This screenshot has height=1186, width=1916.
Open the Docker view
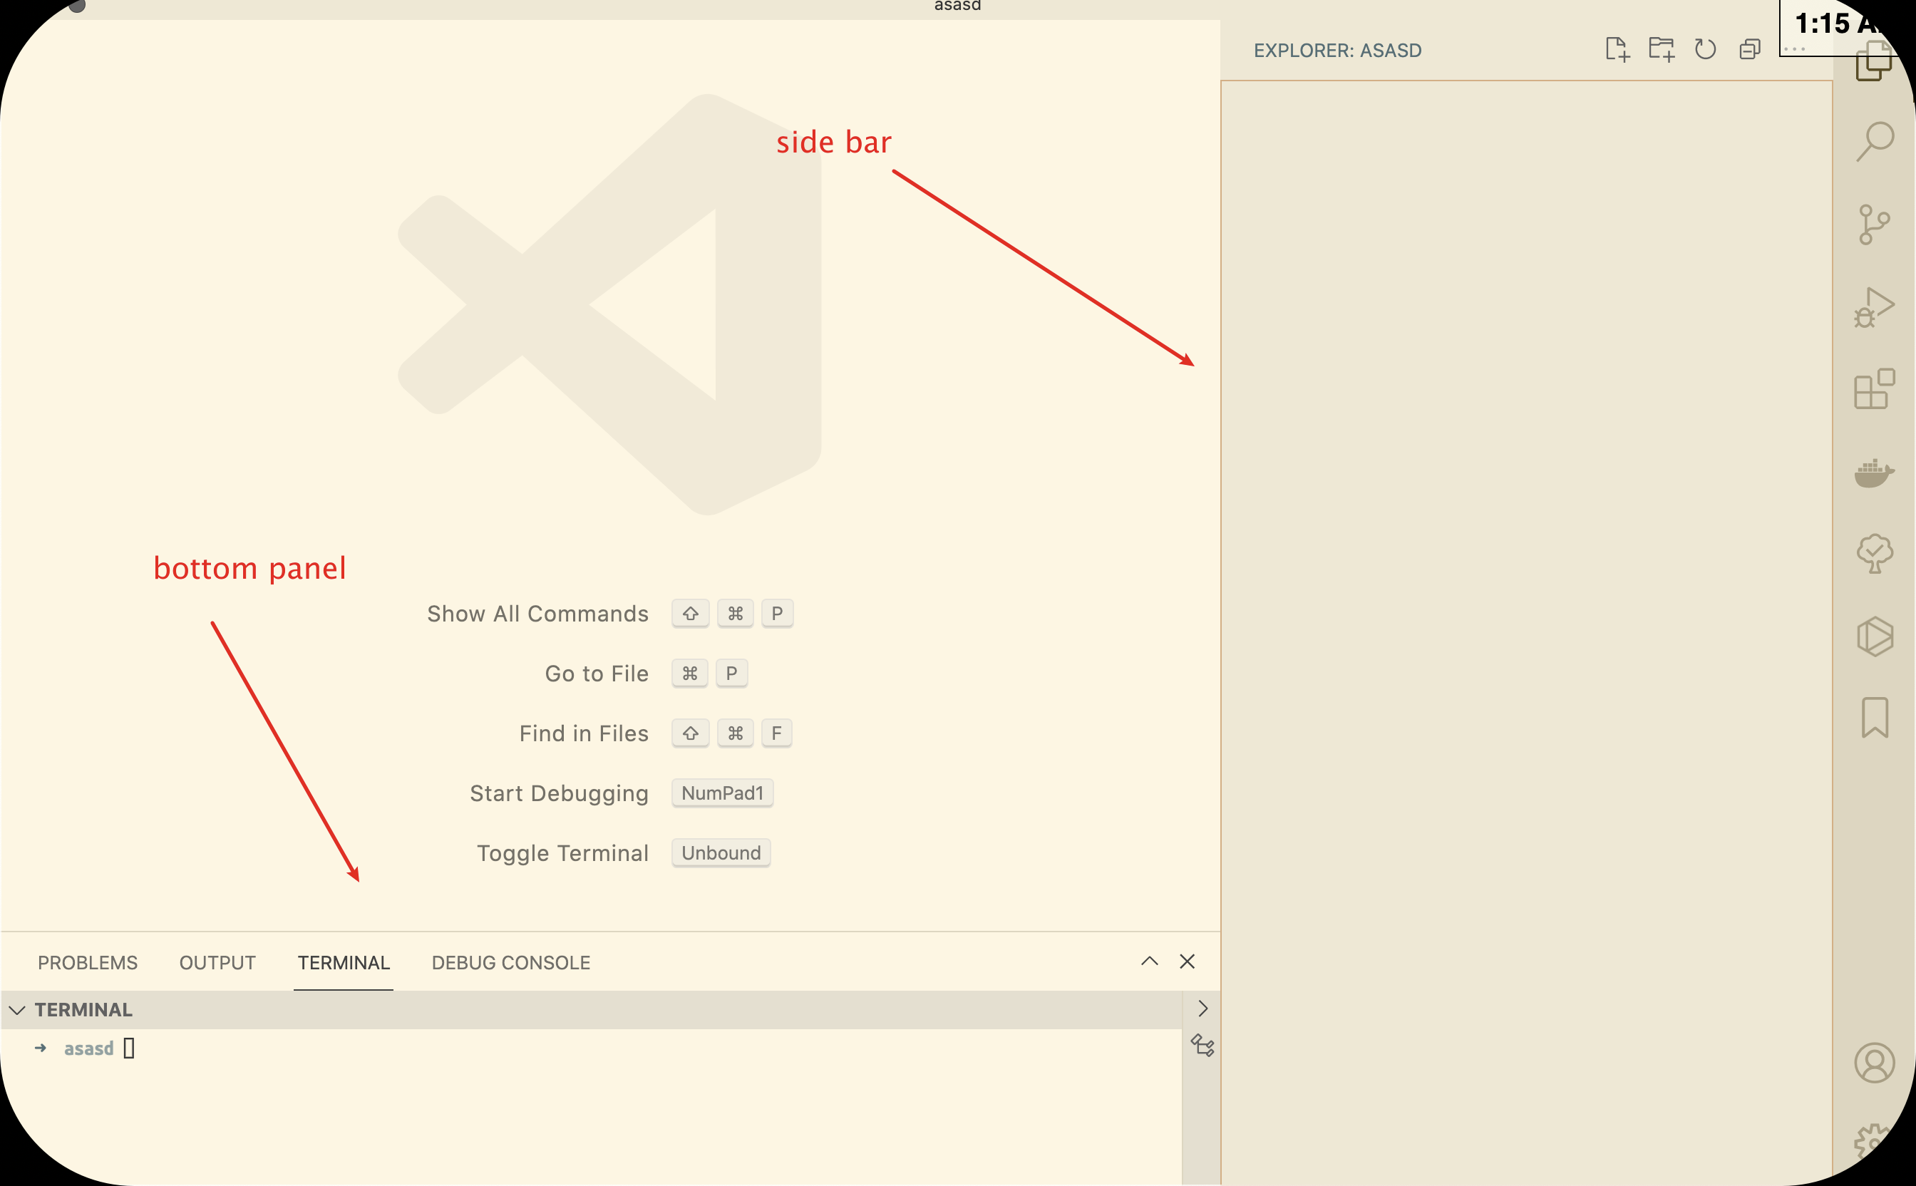pos(1875,473)
